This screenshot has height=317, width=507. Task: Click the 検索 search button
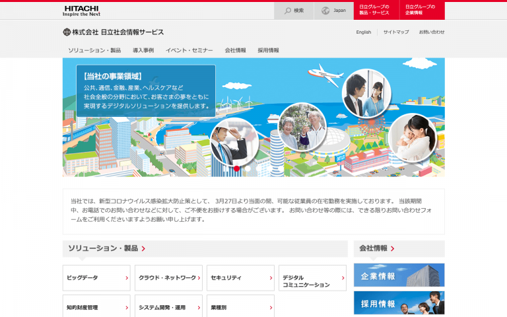(x=294, y=11)
